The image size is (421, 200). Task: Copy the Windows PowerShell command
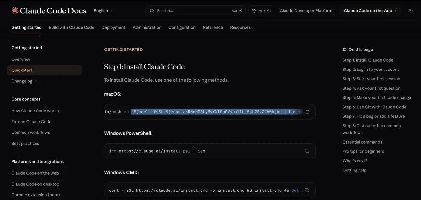coord(307,151)
